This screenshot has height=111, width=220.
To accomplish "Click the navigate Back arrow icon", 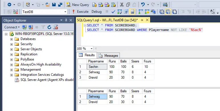I will point(9,5).
